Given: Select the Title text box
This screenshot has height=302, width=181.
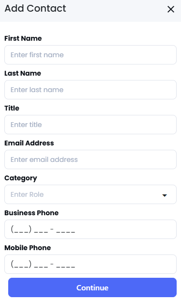Looking at the screenshot, I should (x=91, y=125).
